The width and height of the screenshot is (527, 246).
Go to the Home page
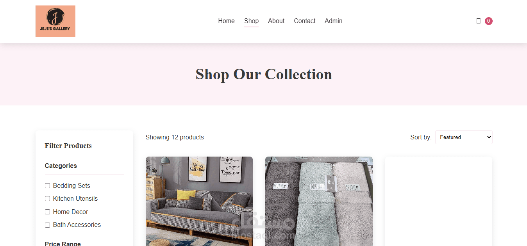point(226,21)
